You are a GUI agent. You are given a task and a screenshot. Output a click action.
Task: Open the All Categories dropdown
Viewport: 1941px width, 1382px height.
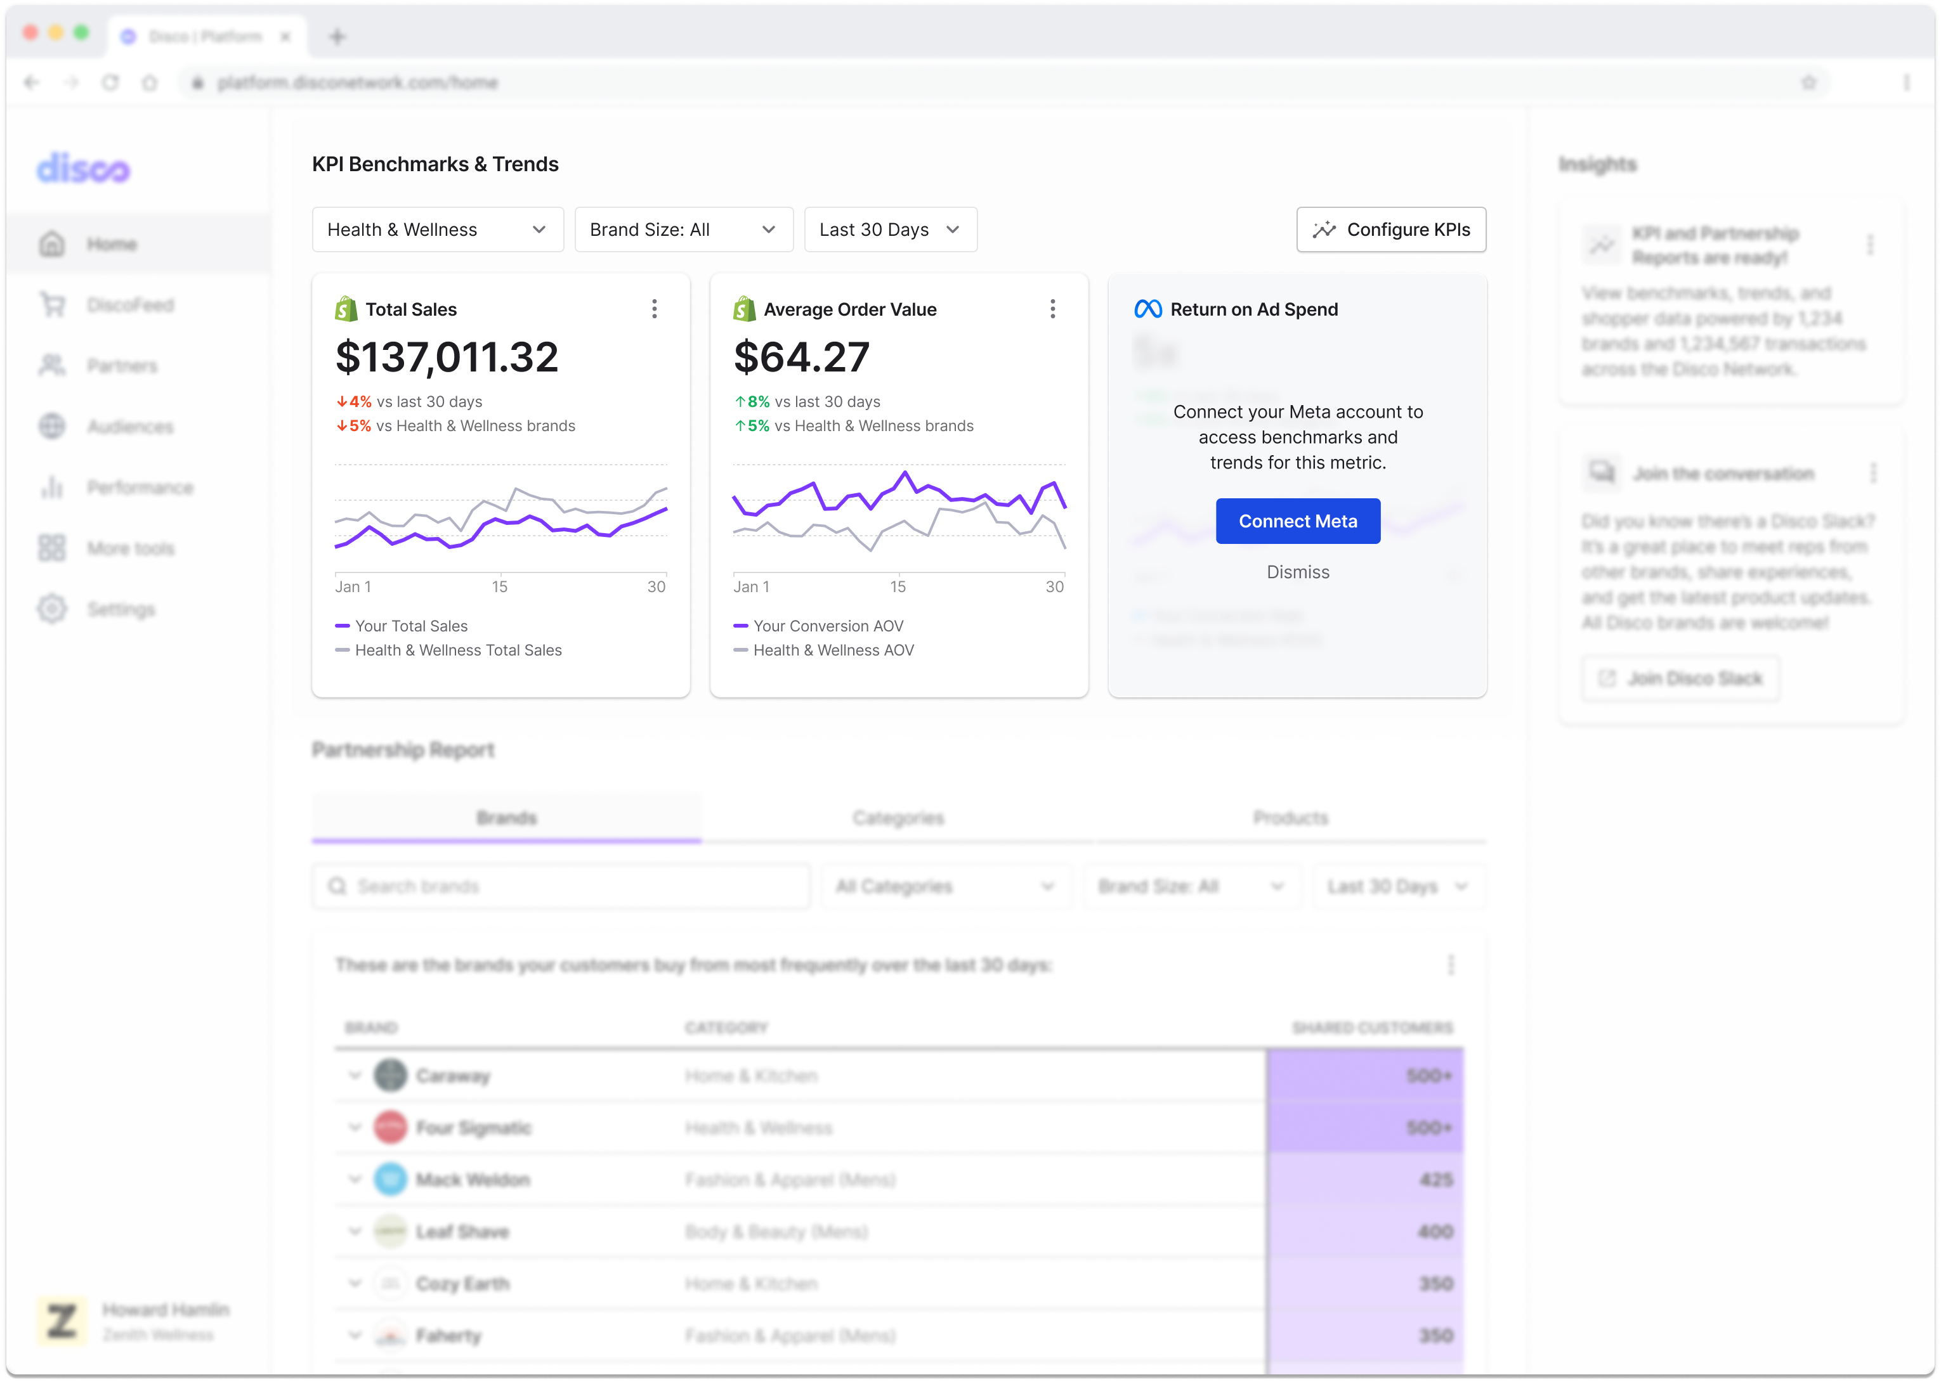(x=946, y=887)
